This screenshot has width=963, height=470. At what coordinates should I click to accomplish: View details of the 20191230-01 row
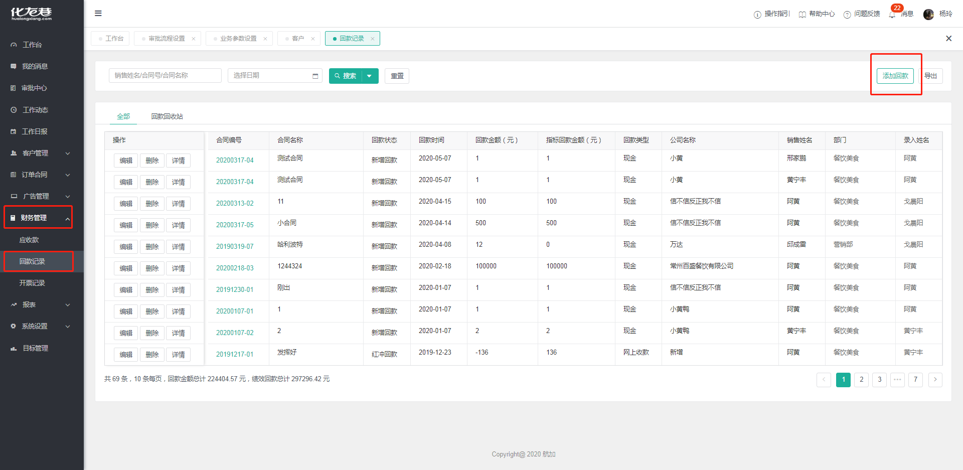click(178, 290)
